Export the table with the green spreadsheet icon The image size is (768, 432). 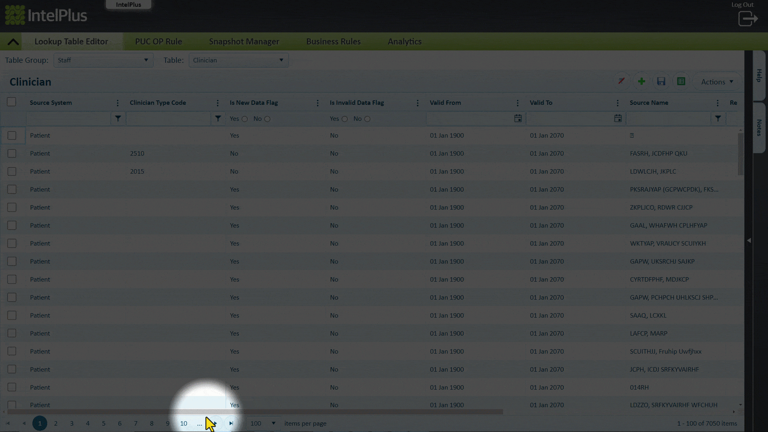[681, 82]
